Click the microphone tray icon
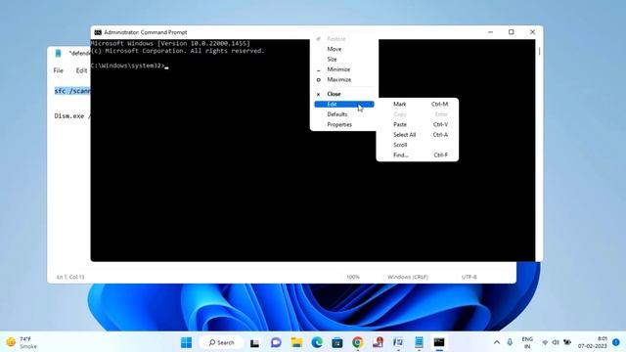 point(510,342)
